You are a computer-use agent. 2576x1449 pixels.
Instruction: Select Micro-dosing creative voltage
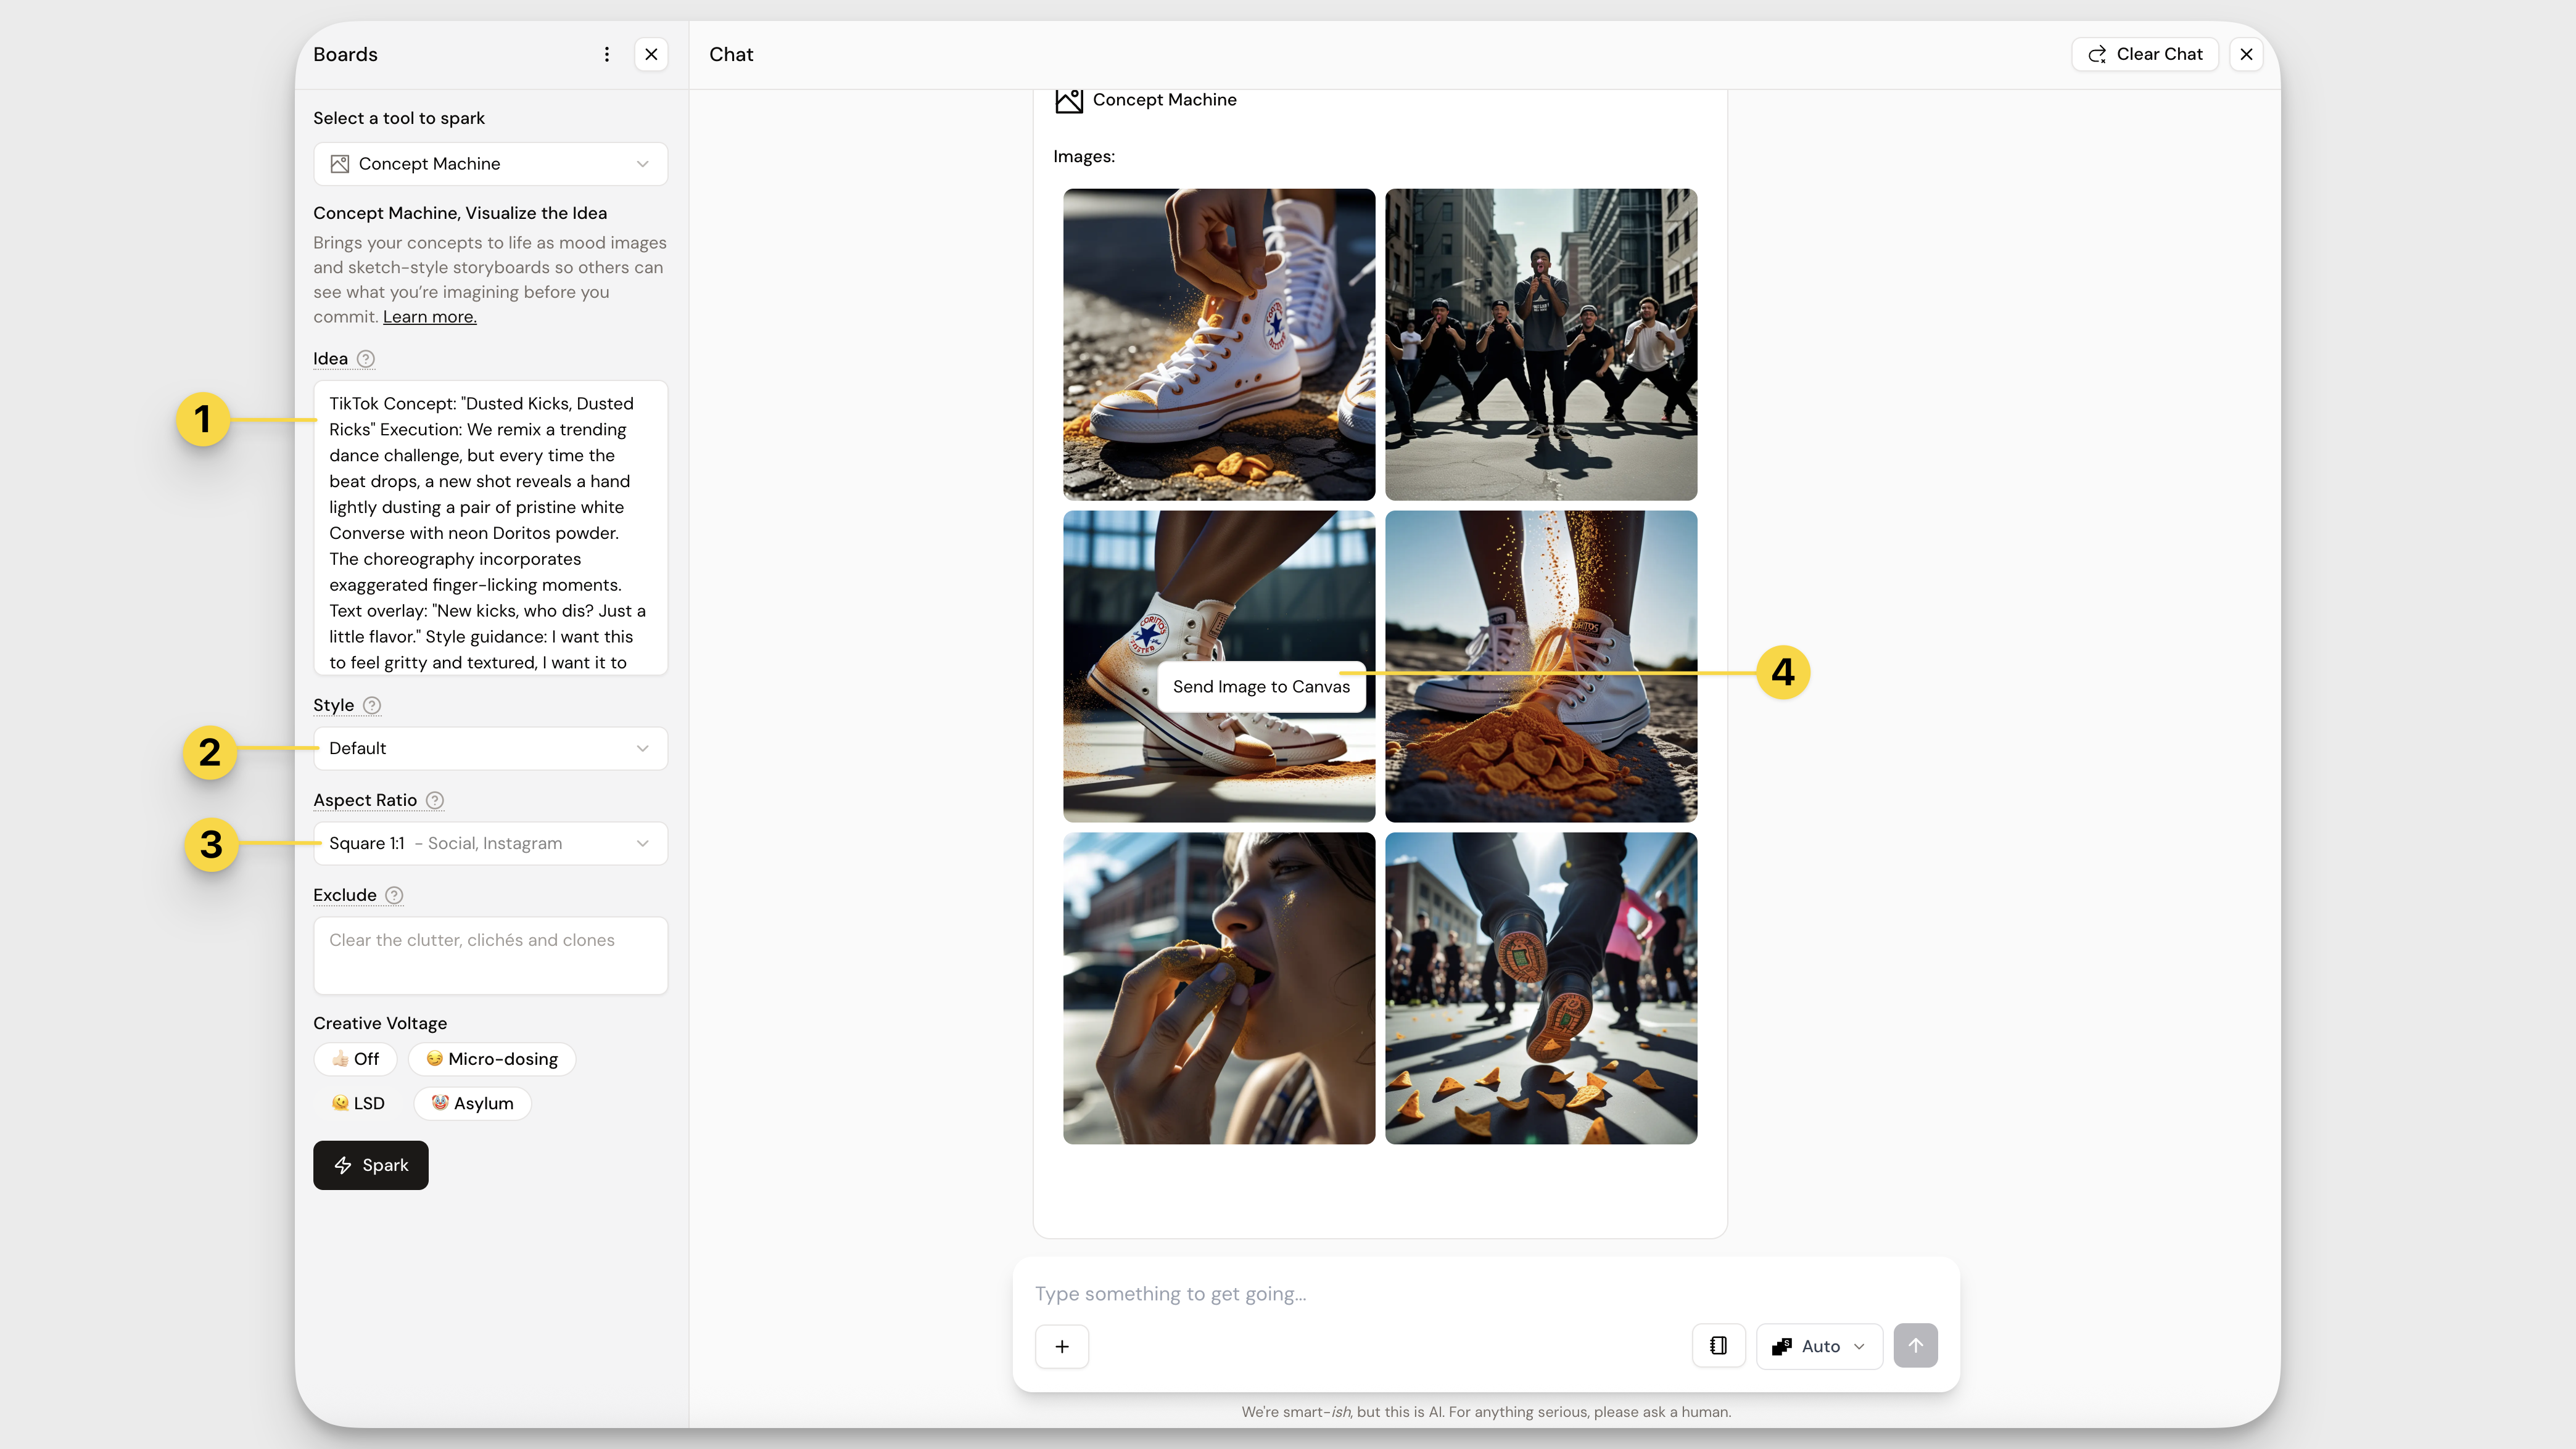pyautogui.click(x=492, y=1059)
